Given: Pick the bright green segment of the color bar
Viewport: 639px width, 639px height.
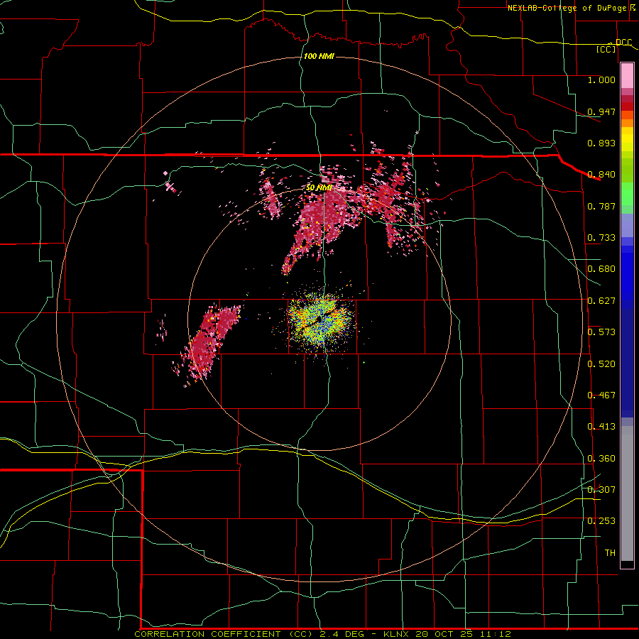Looking at the screenshot, I should pos(627,194).
